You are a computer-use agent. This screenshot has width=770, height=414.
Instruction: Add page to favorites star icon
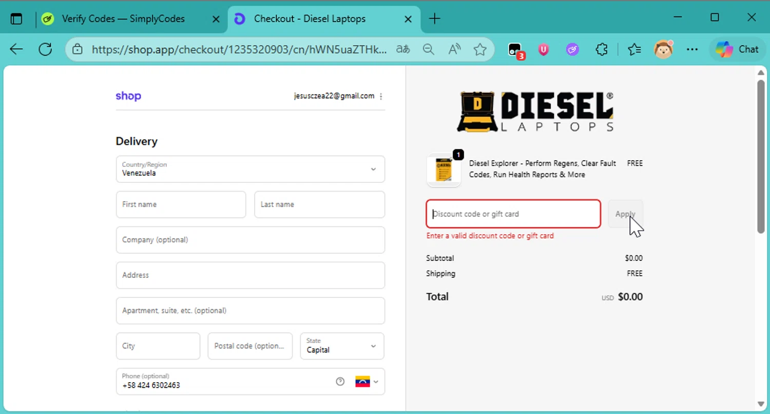pyautogui.click(x=480, y=49)
